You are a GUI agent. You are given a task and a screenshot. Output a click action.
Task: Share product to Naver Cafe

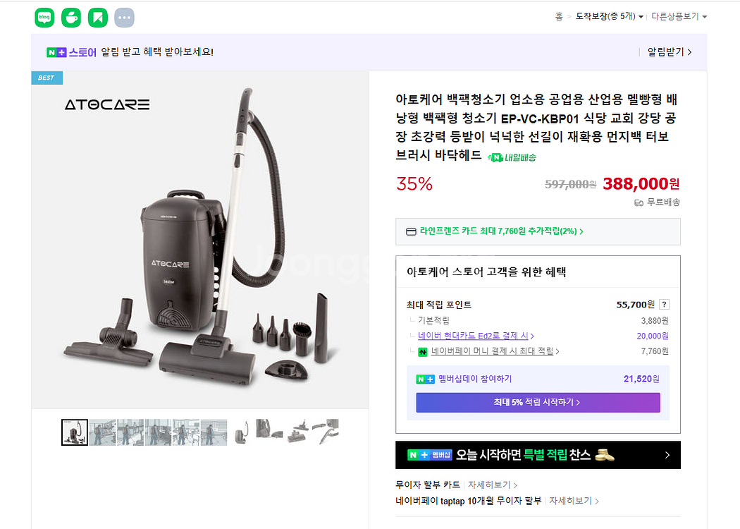[71, 18]
